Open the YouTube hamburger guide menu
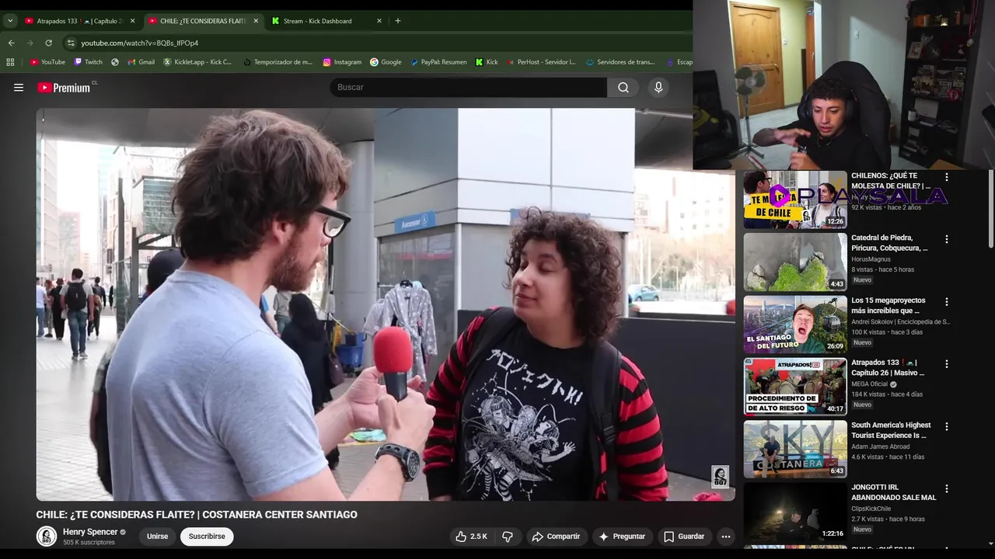Image resolution: width=995 pixels, height=559 pixels. tap(19, 88)
